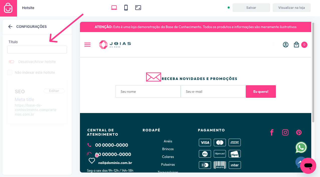320x177 pixels.
Task: Open the user account icon
Action: tap(286, 45)
